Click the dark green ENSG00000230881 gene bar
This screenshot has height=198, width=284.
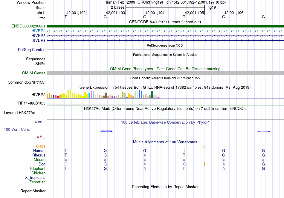click(165, 26)
